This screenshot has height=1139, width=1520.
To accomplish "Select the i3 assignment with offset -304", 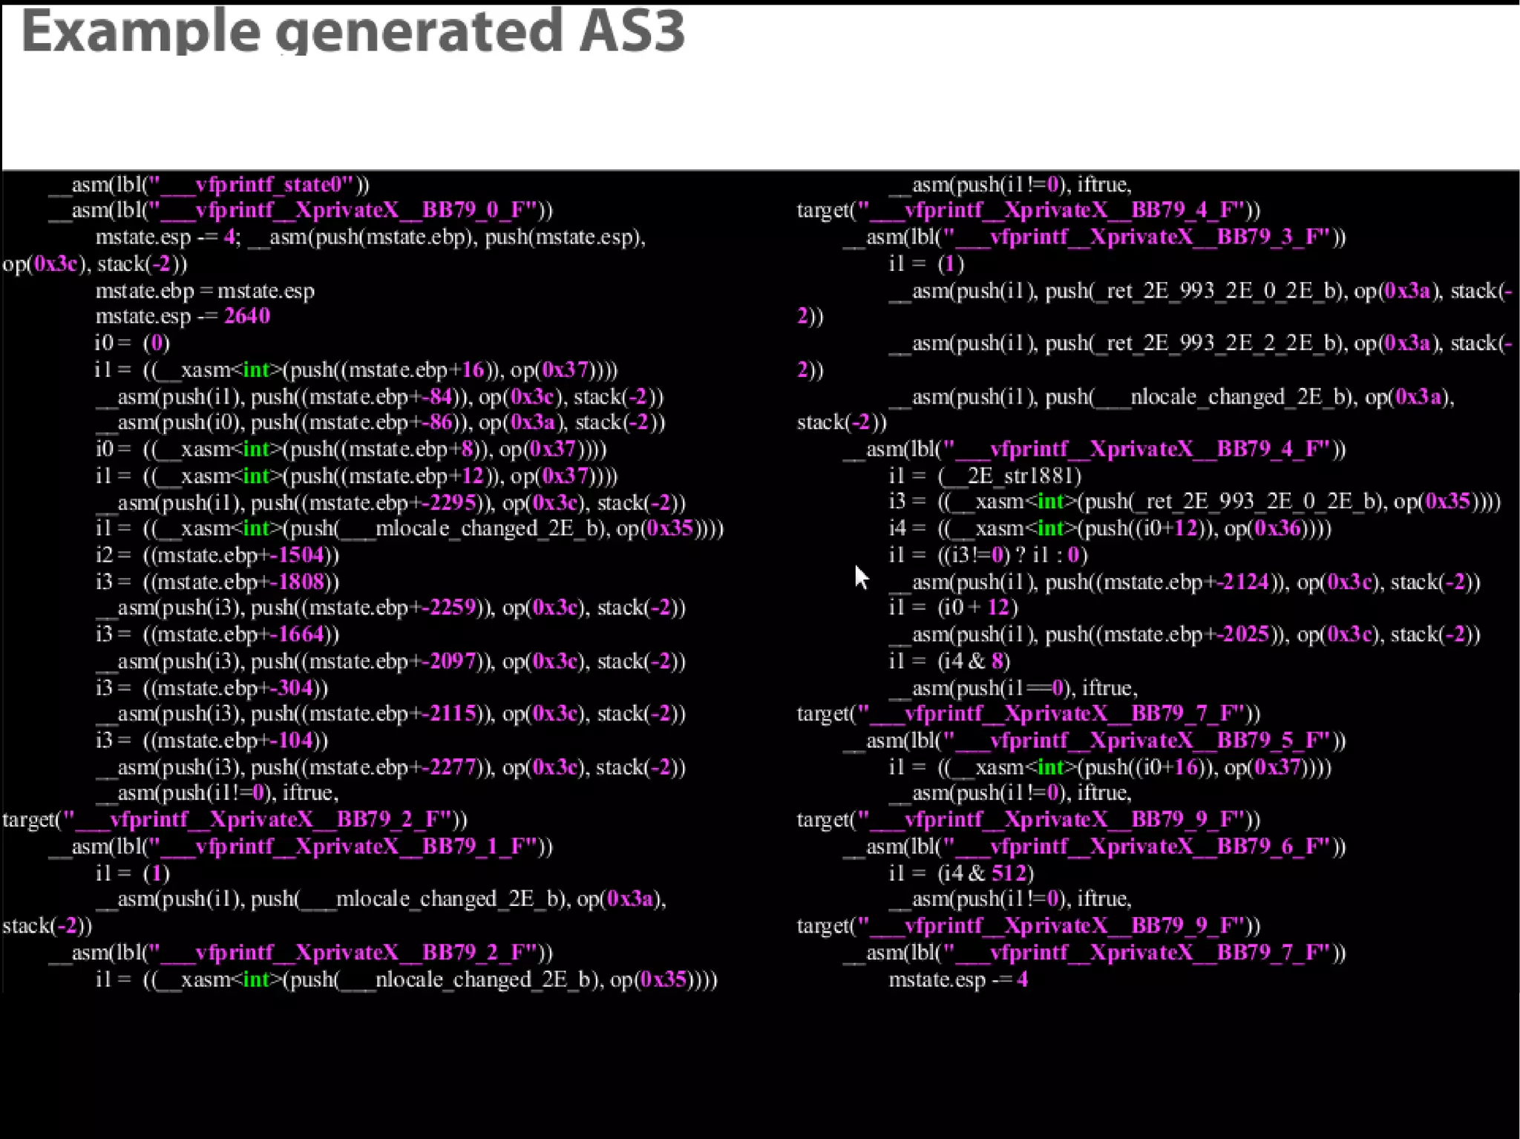I will coord(212,688).
